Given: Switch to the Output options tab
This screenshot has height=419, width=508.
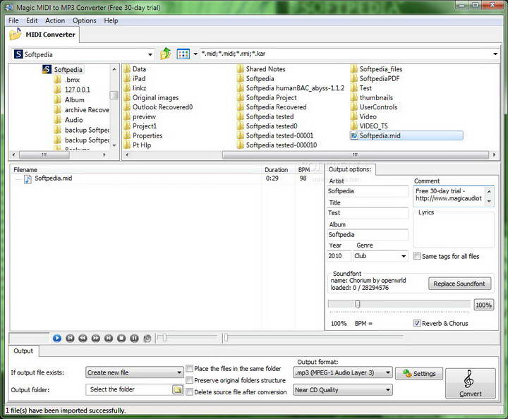Looking at the screenshot, I should click(x=349, y=169).
